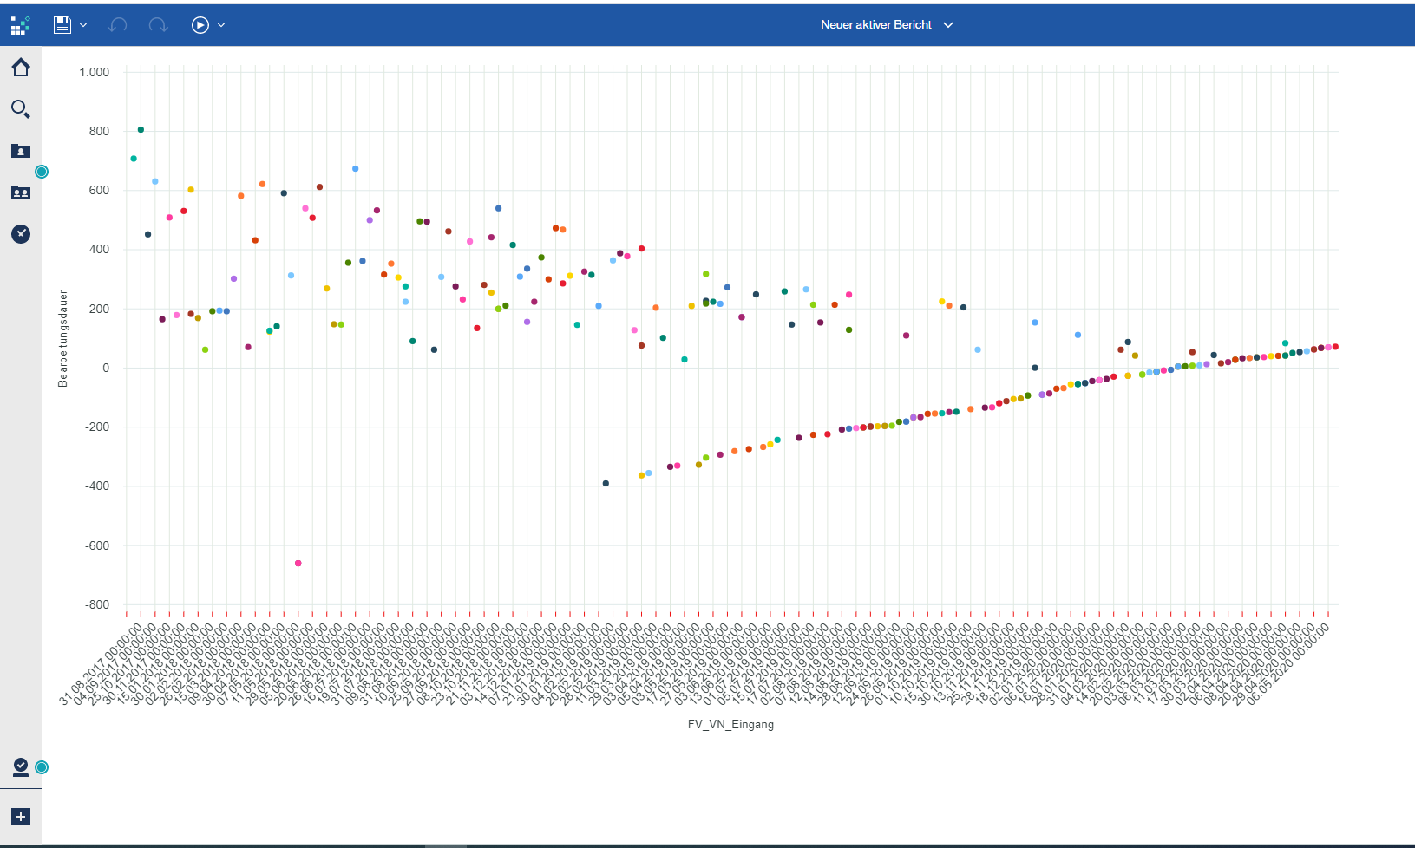Open Team content folder in the sidebar
Image resolution: width=1415 pixels, height=848 pixels.
pos(21,192)
